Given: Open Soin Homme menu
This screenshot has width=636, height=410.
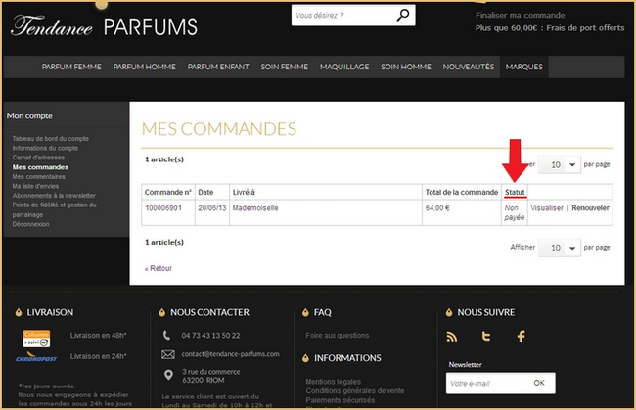Looking at the screenshot, I should click(406, 67).
